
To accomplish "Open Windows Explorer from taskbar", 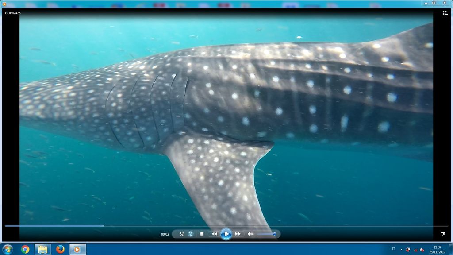I will pyautogui.click(x=42, y=249).
